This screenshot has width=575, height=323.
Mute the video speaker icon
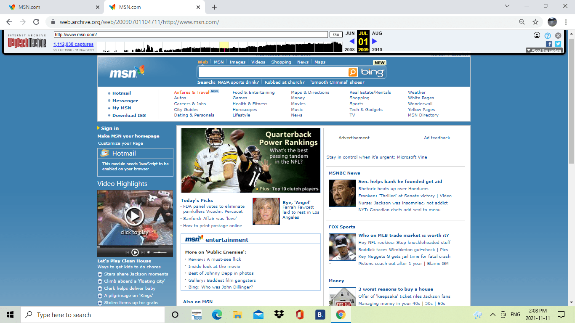tap(149, 252)
